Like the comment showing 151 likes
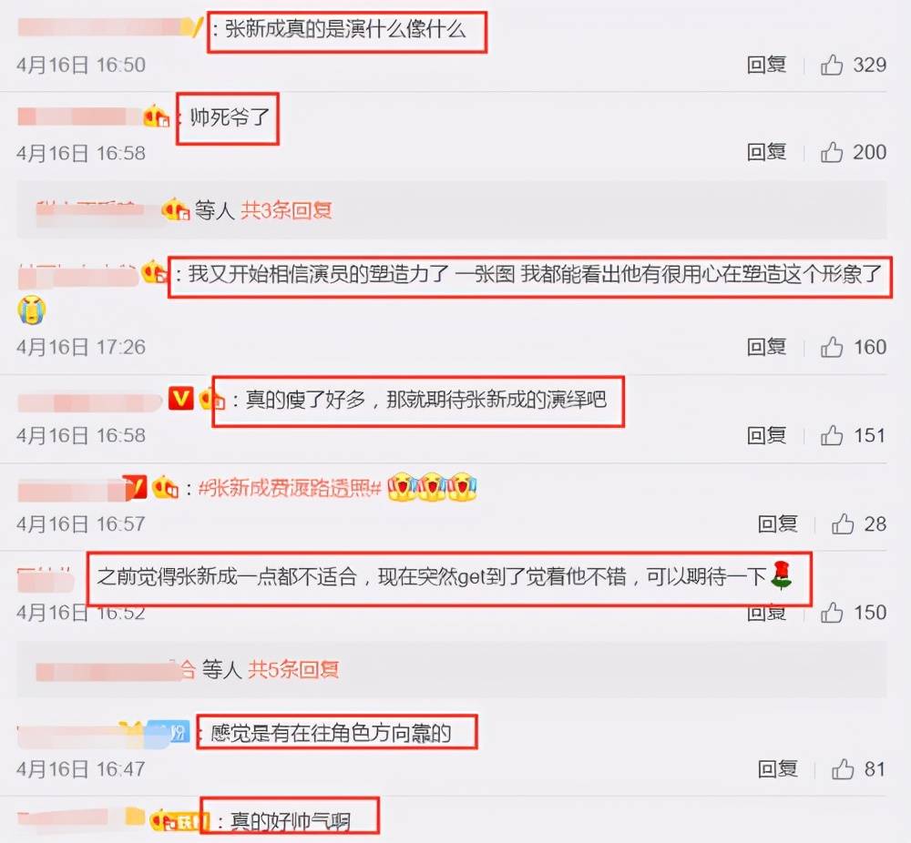Screen dimensions: 911x843 (x=832, y=435)
